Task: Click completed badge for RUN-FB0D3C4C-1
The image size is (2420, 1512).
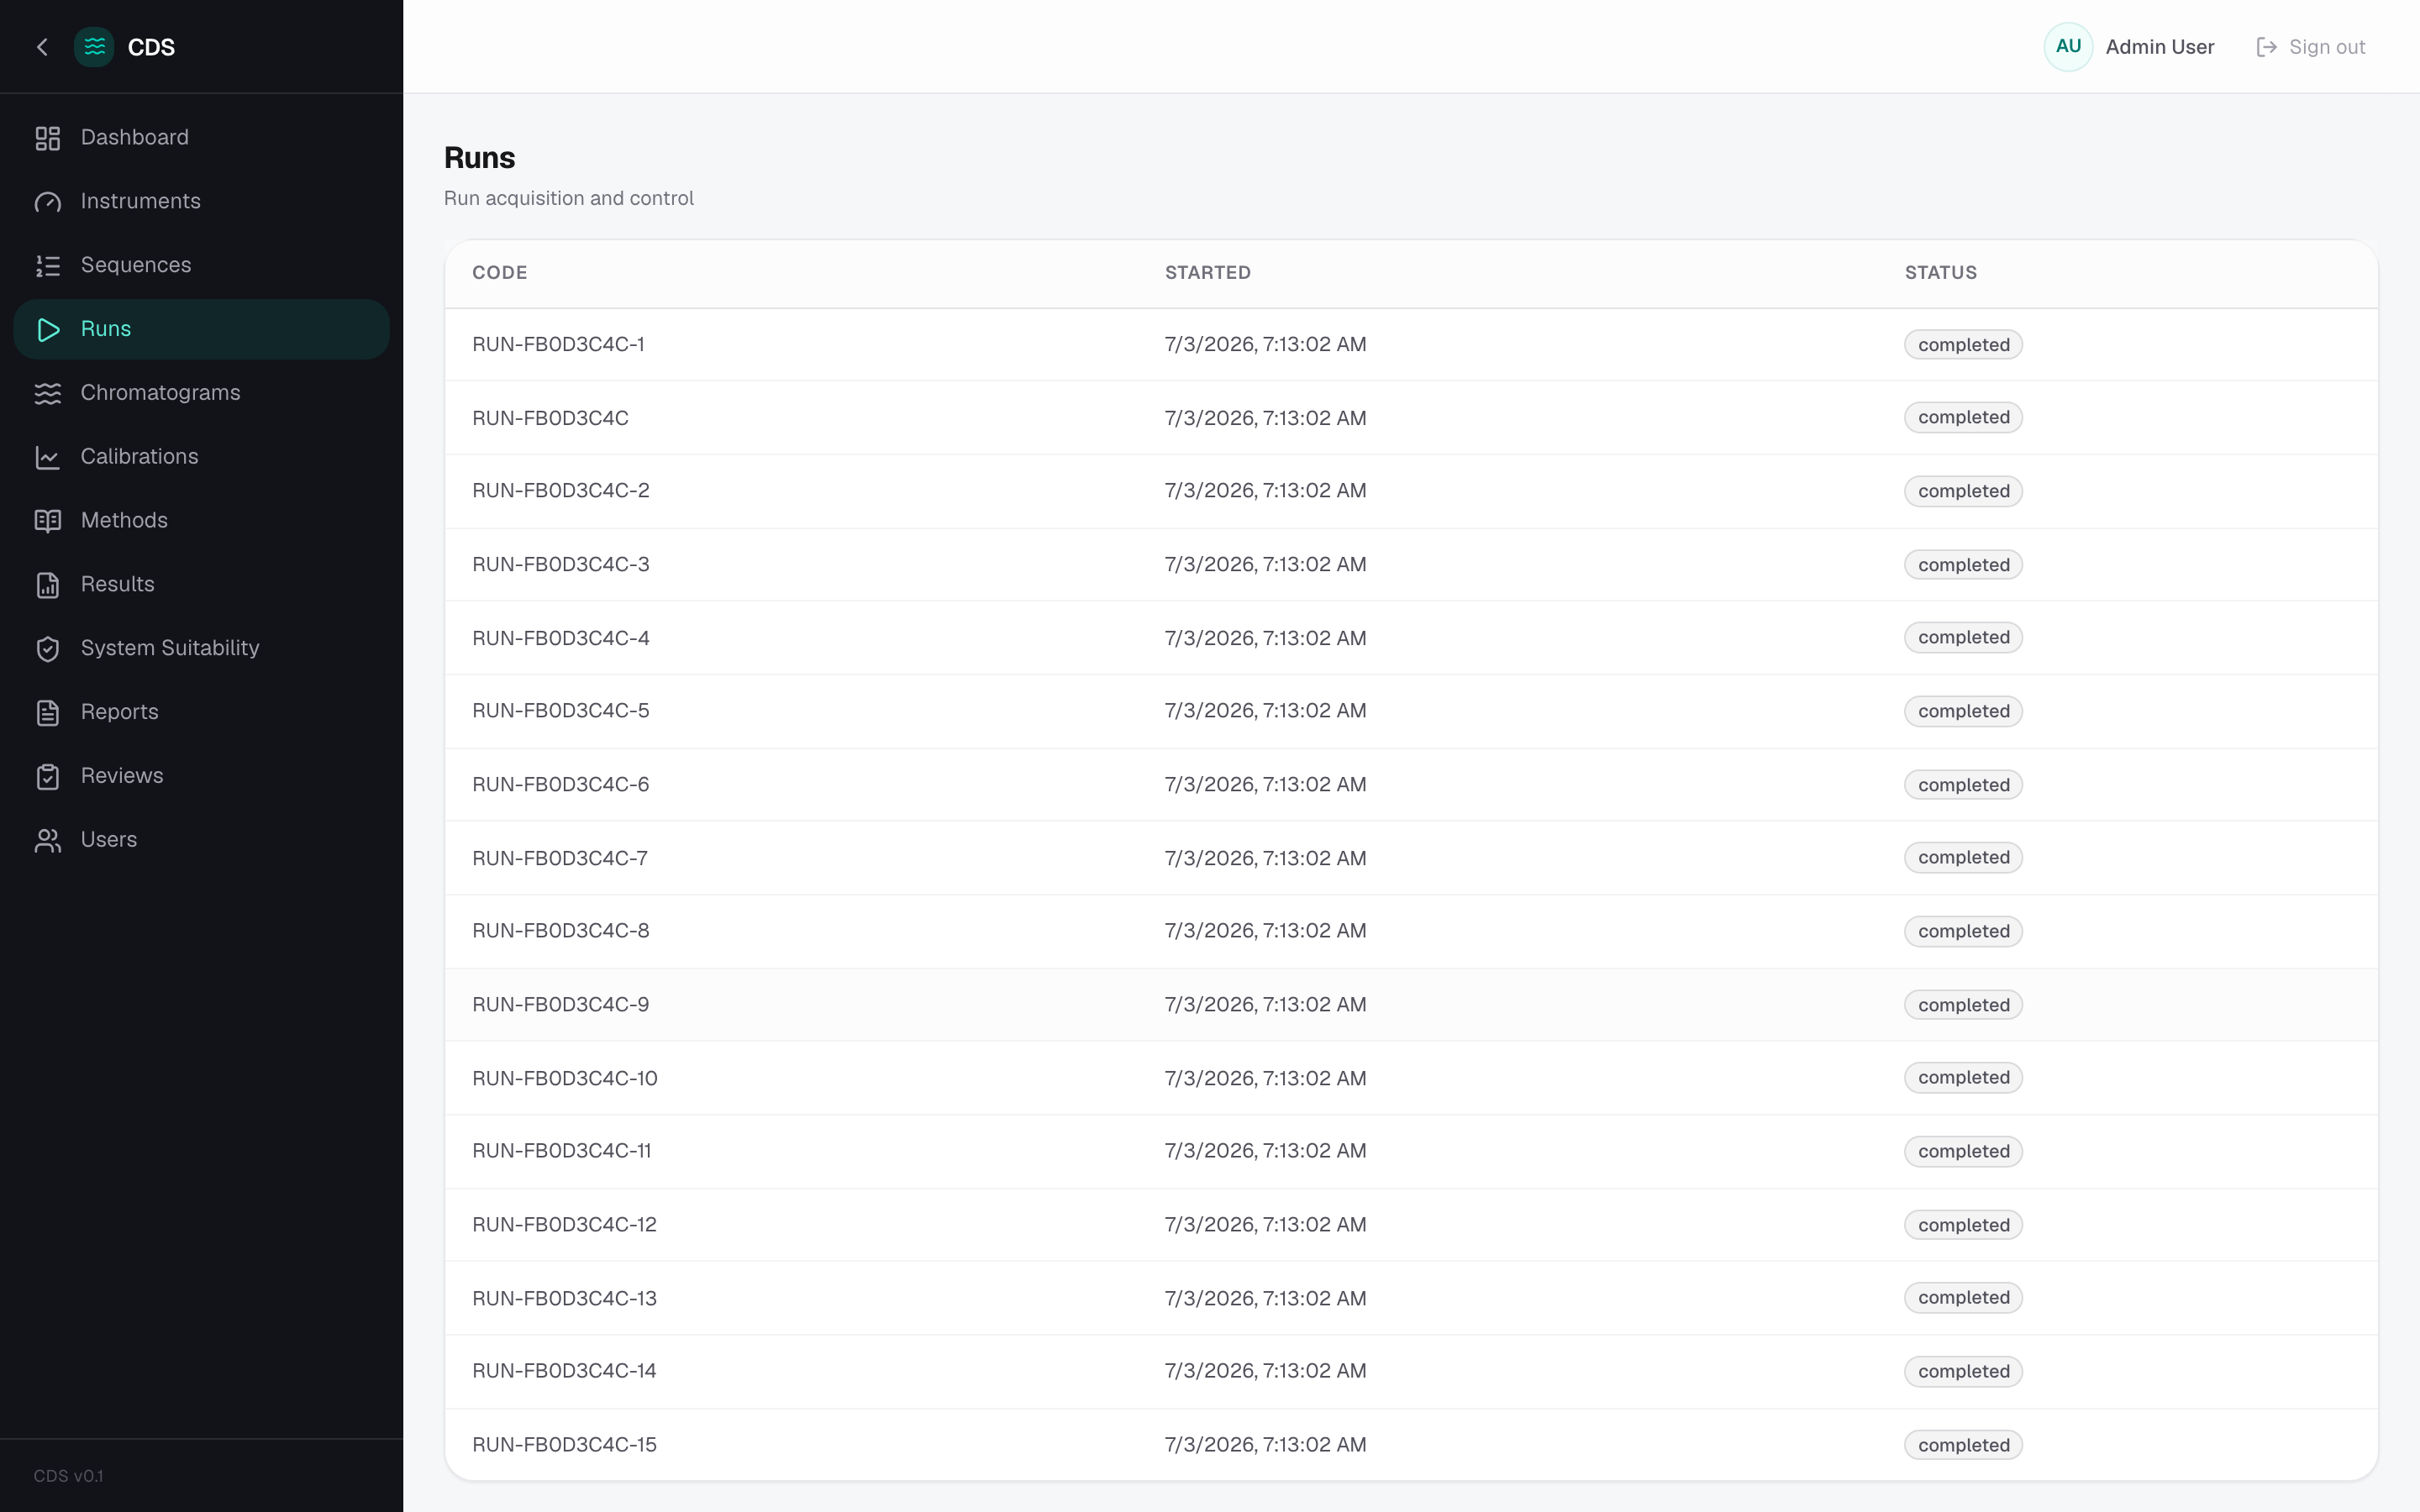Action: [x=1963, y=345]
